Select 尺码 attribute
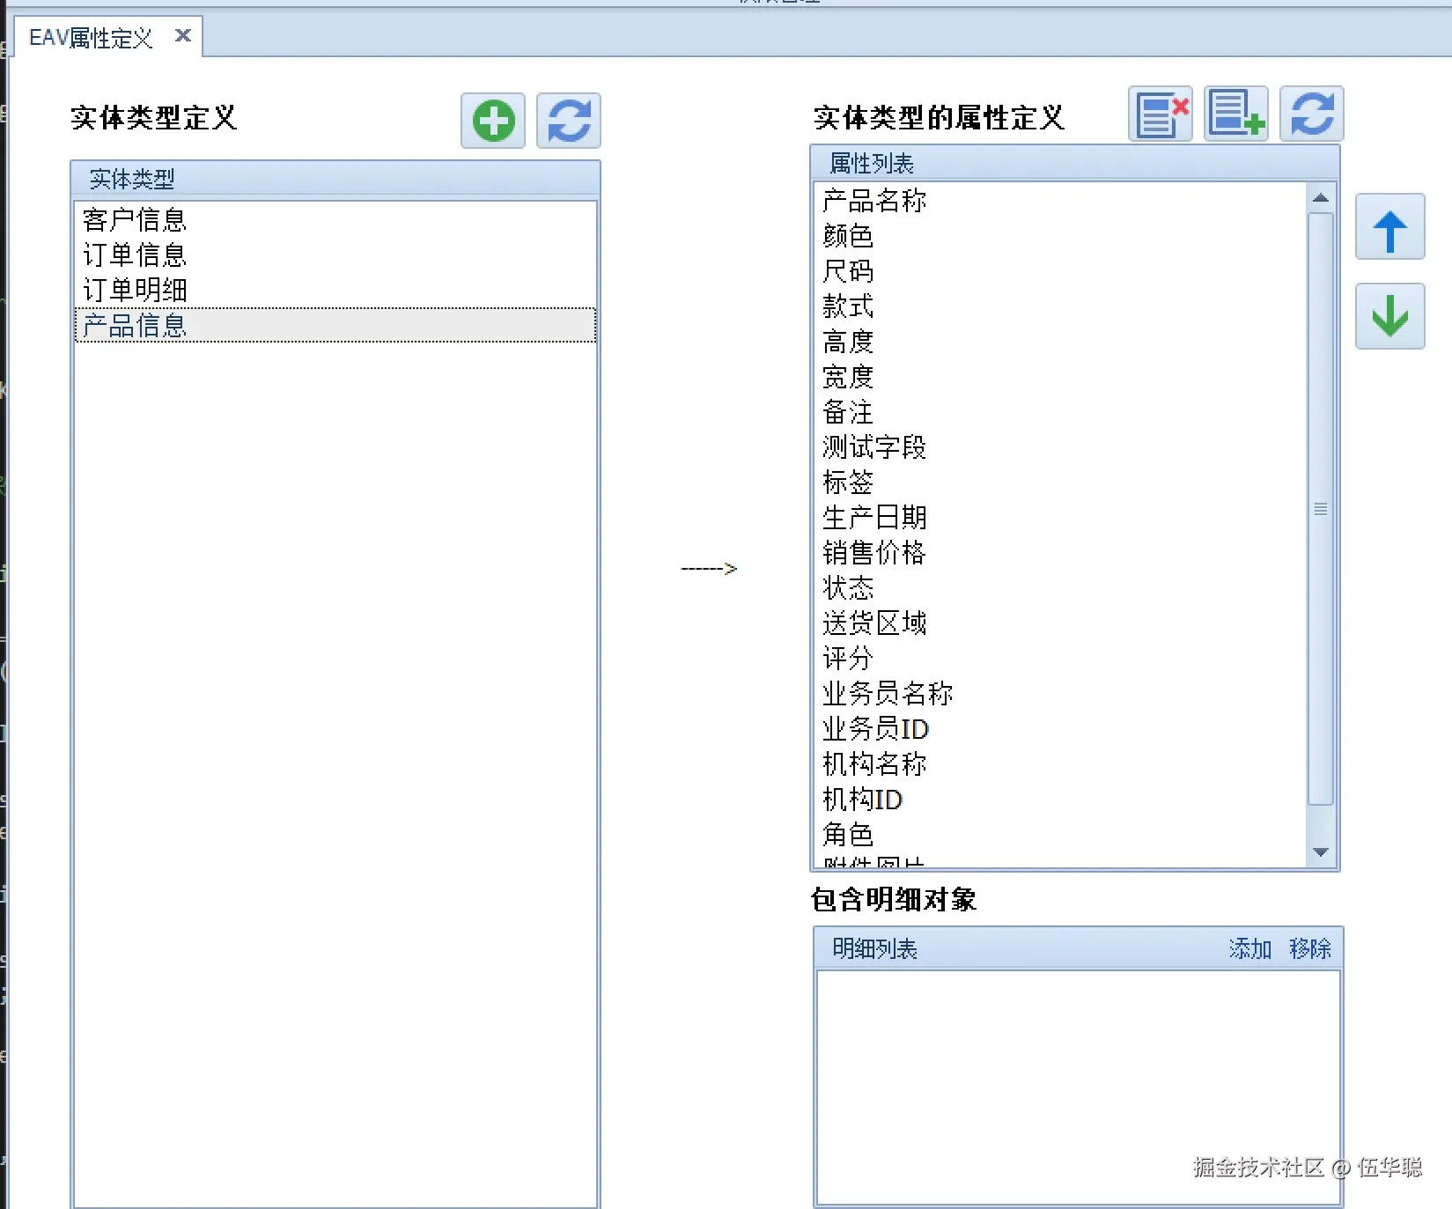 (1060, 271)
